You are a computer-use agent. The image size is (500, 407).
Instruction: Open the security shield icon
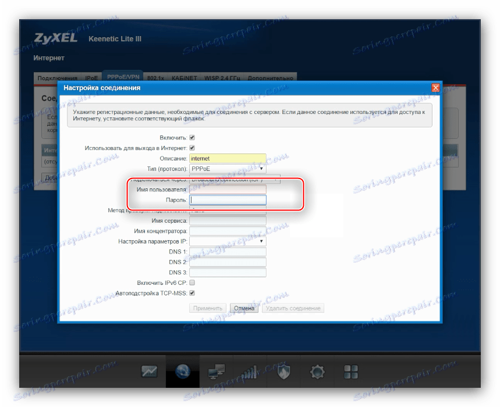283,372
